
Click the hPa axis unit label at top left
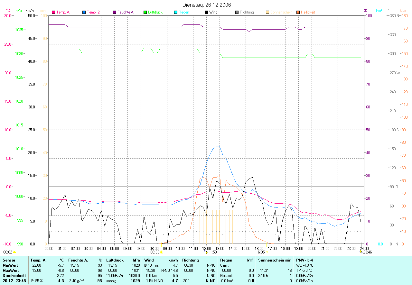tap(19, 10)
